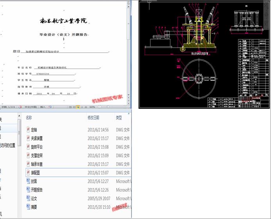Open the 60% zoom level dialog
The height and width of the screenshot is (219, 271).
[x=92, y=107]
